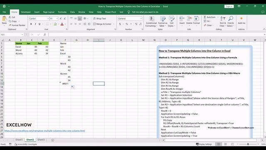This screenshot has width=266, height=150.
Task: Click the Sign in button
Action: pos(229,7)
